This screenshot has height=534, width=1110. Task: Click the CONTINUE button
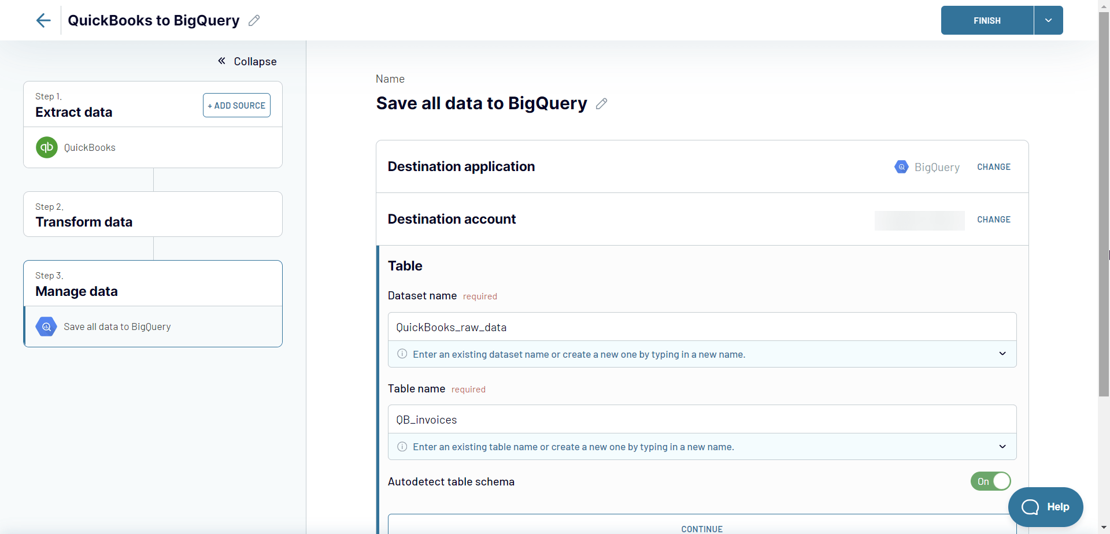(x=702, y=524)
